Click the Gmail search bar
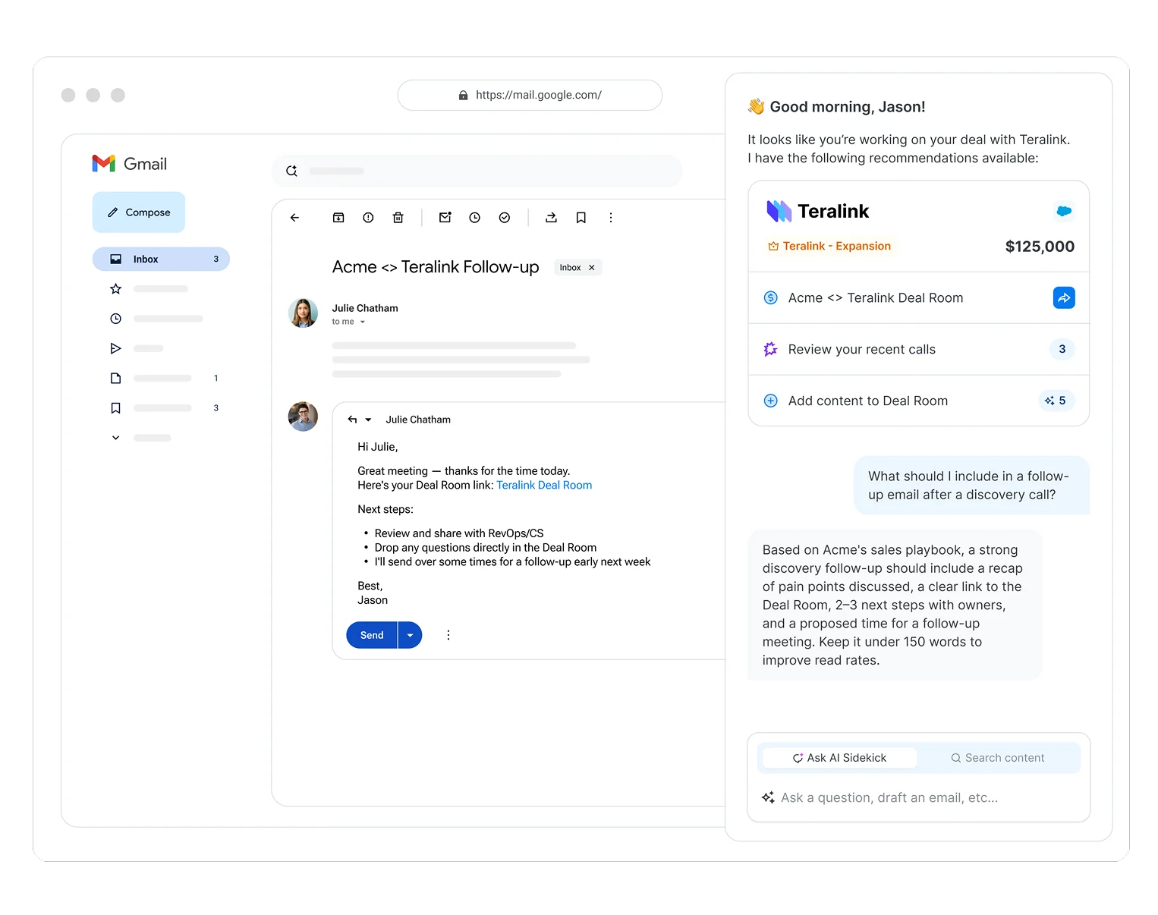 pyautogui.click(x=477, y=171)
